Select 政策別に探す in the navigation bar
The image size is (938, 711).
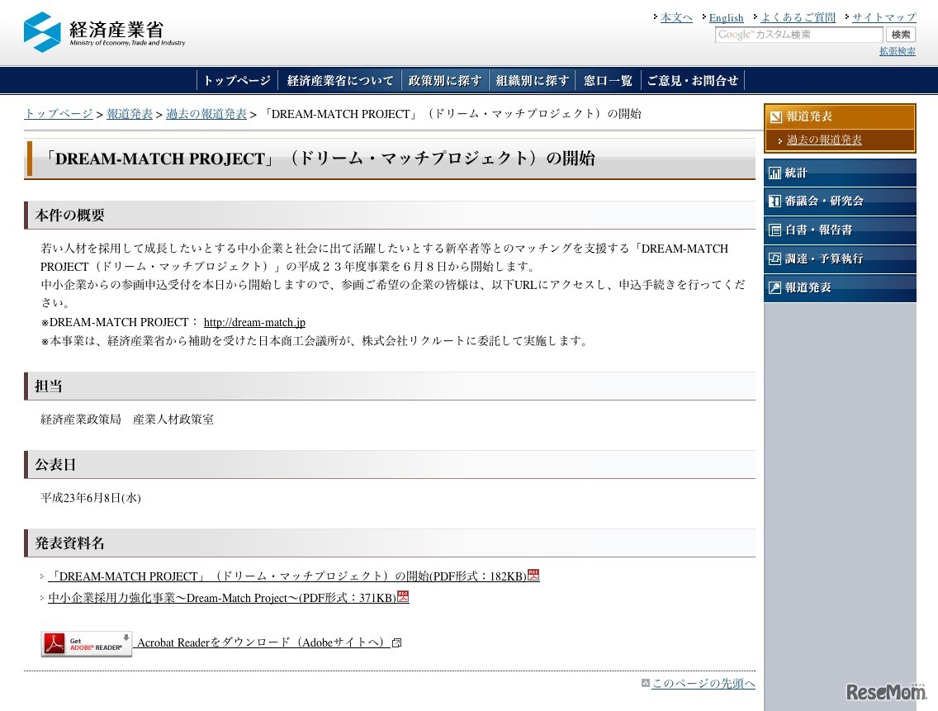coord(444,80)
